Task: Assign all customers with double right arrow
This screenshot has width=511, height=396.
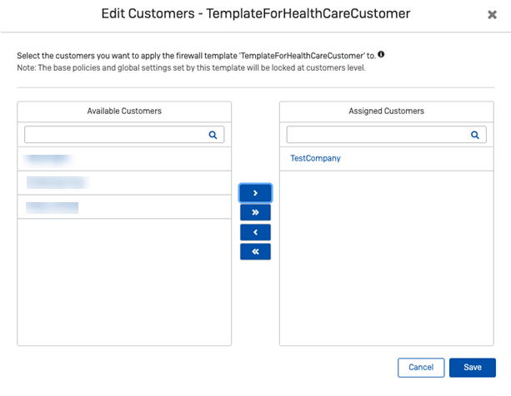Action: (x=255, y=213)
